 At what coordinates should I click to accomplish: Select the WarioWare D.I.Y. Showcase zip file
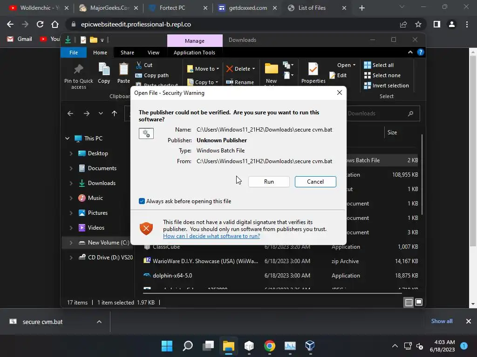[280, 261]
